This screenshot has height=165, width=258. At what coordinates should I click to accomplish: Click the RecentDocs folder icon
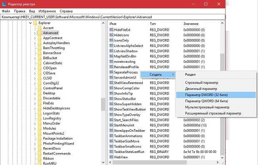pos(40,148)
